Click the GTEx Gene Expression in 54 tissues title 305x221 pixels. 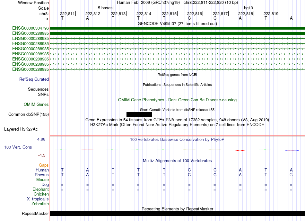(177, 120)
